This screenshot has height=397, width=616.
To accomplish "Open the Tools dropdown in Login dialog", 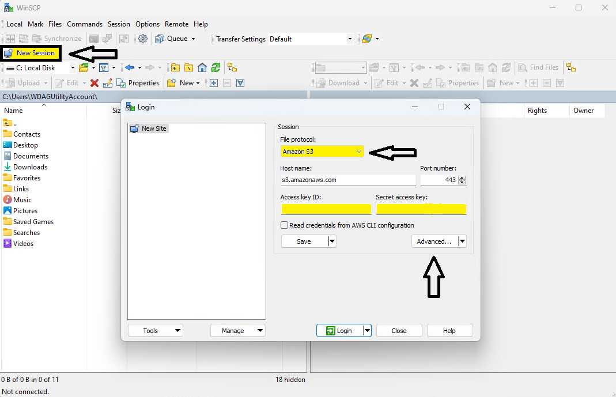I will point(156,331).
